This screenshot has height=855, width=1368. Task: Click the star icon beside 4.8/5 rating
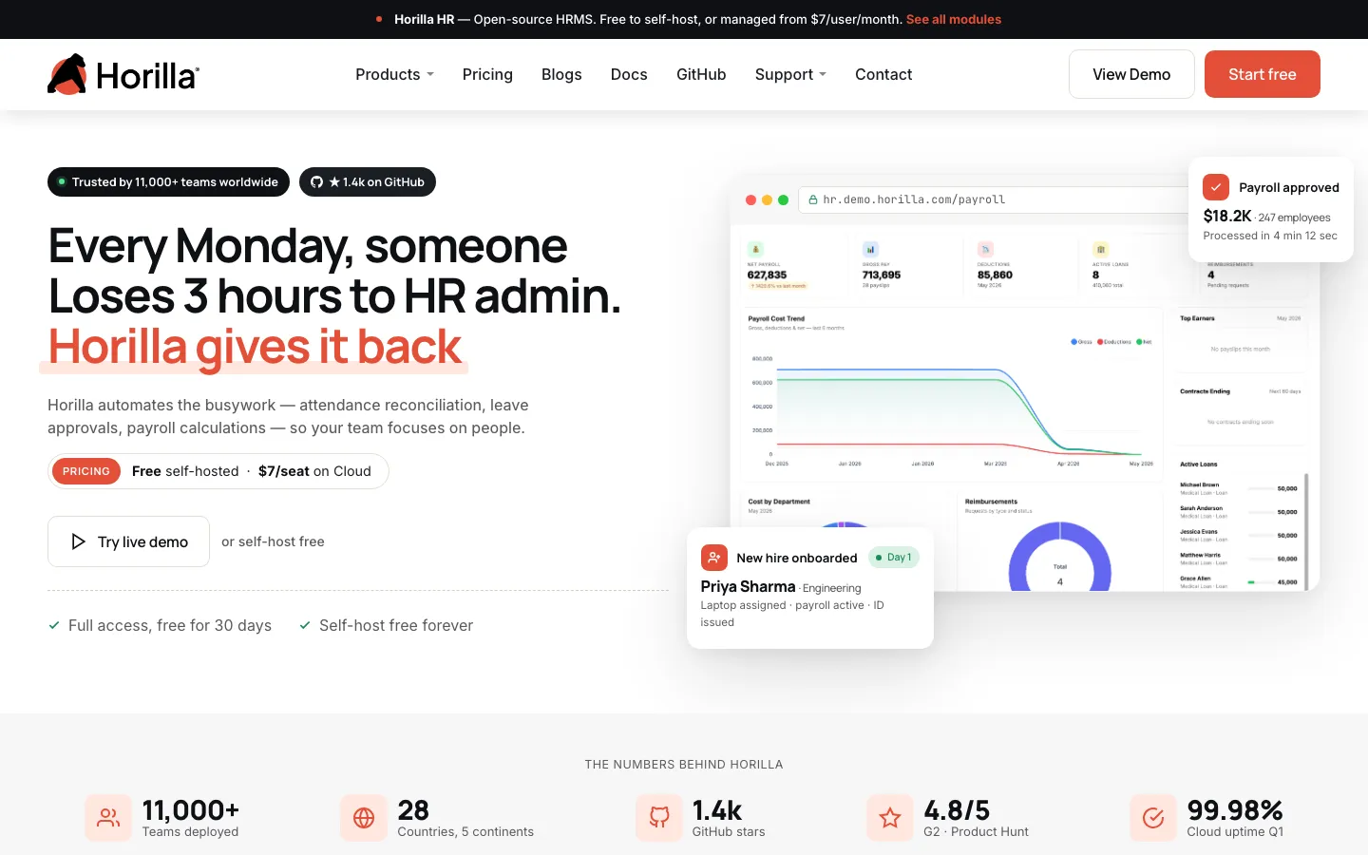[890, 818]
